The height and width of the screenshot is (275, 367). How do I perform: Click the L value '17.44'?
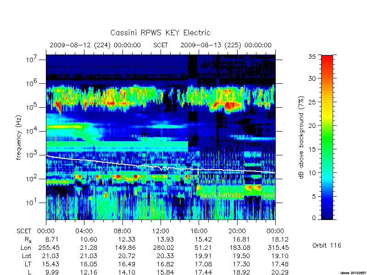(203, 272)
